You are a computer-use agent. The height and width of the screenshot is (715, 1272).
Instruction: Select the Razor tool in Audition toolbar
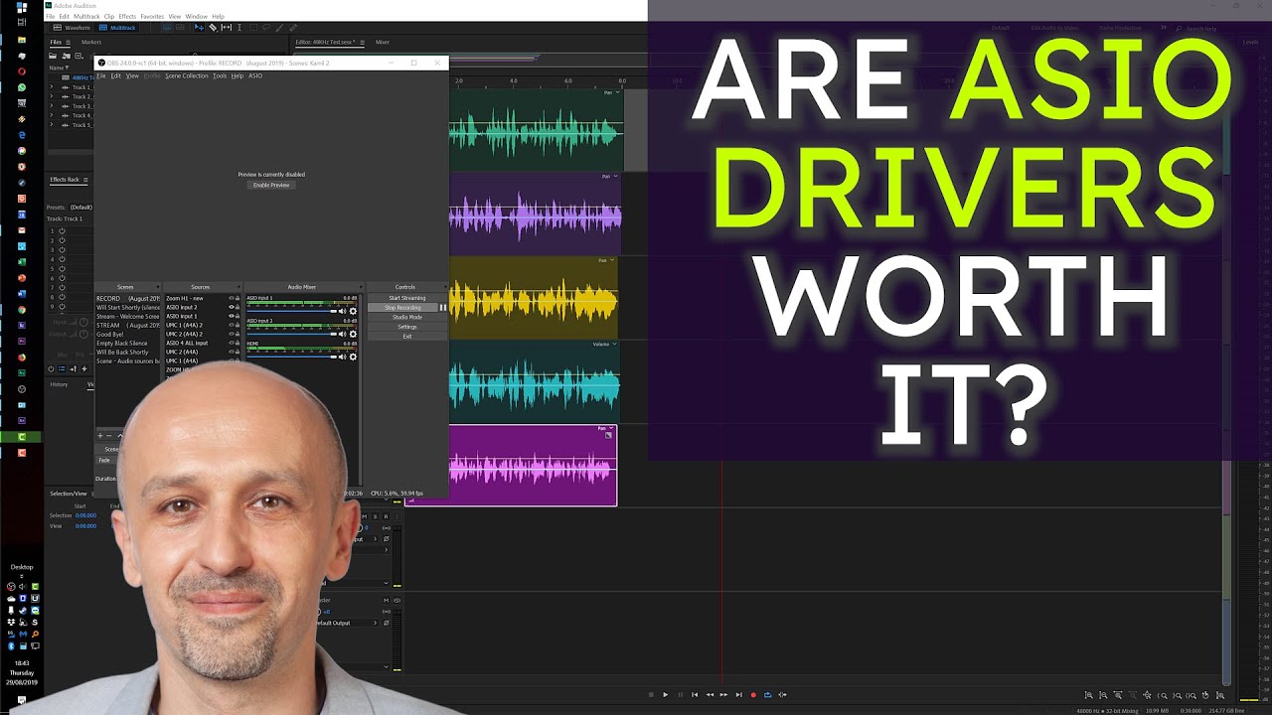pos(213,28)
